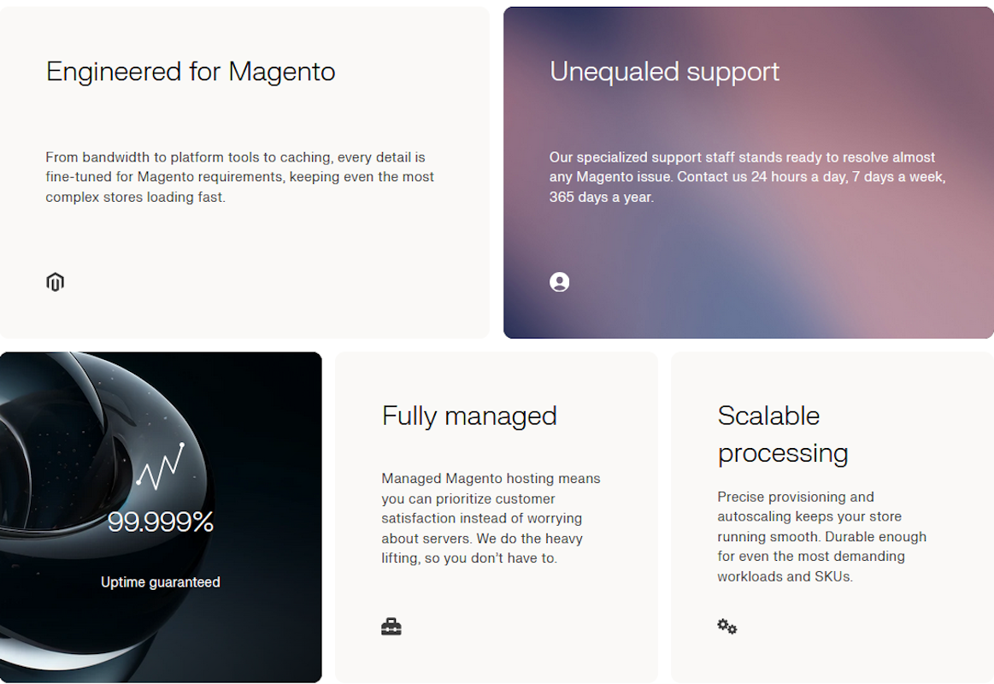The width and height of the screenshot is (994, 684).
Task: Click the 'Unequaled support' heading
Action: click(x=664, y=71)
